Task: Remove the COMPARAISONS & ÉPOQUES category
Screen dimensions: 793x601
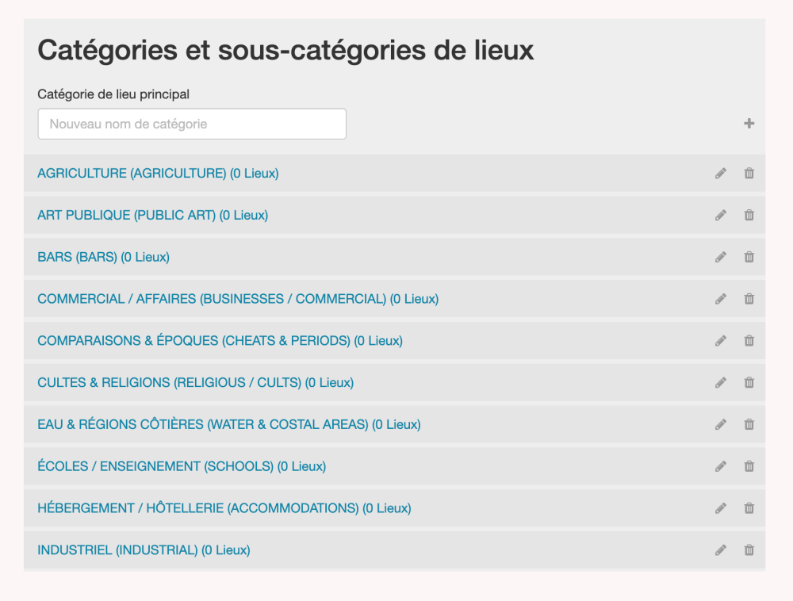Action: point(749,341)
